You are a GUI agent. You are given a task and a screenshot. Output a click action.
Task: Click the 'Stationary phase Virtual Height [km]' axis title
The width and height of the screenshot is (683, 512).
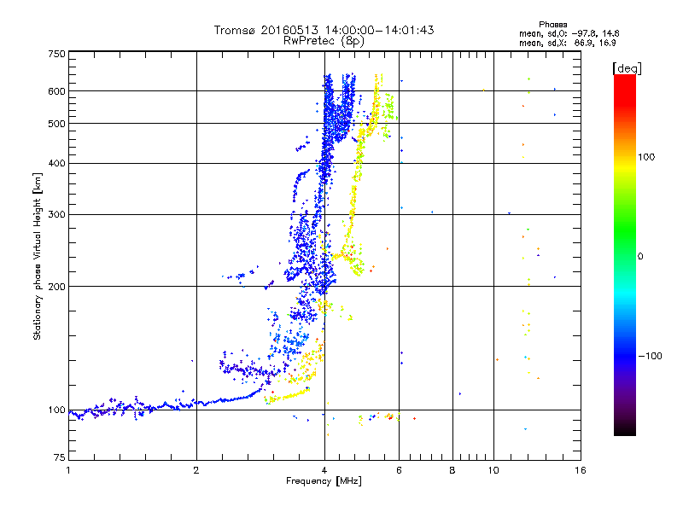pyautogui.click(x=37, y=257)
